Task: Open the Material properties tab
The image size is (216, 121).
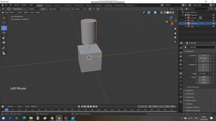Action: pos(181,97)
